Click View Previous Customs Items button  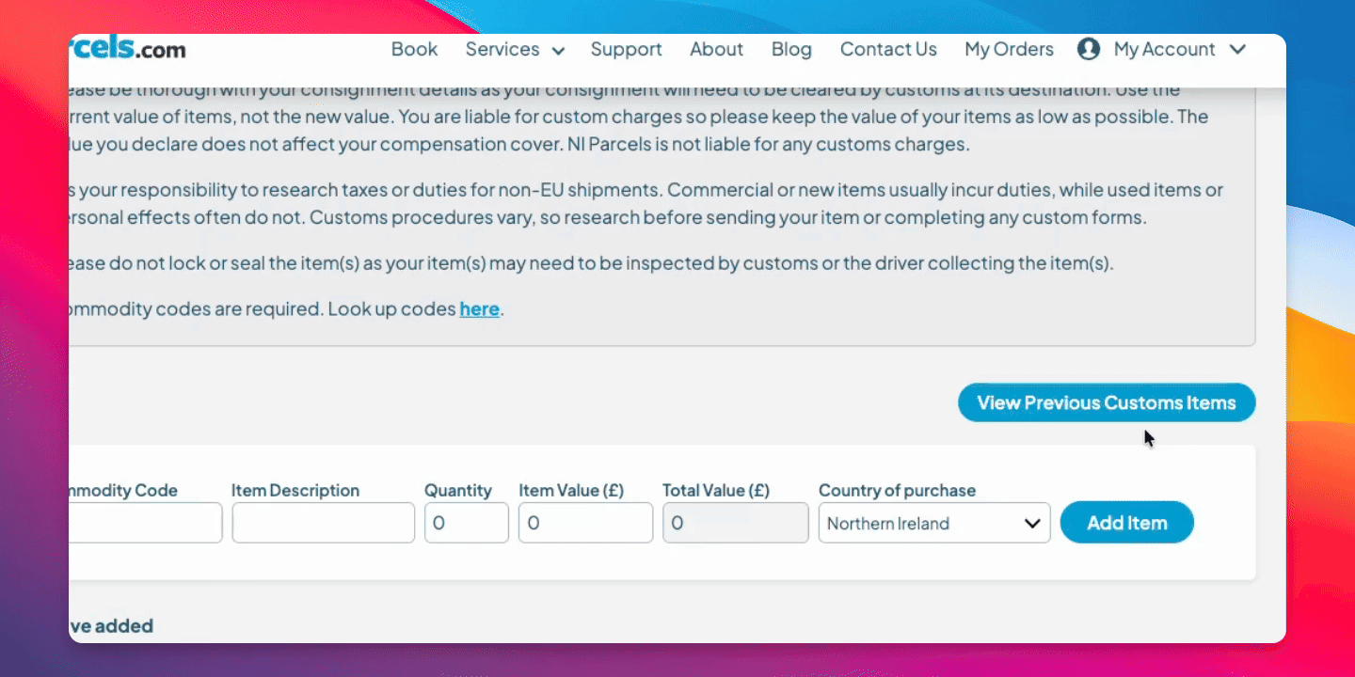[x=1106, y=402]
